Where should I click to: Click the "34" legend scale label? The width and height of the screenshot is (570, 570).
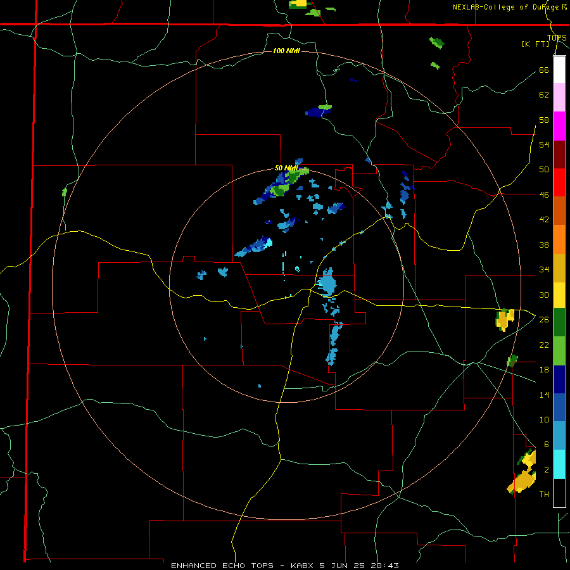coord(544,269)
